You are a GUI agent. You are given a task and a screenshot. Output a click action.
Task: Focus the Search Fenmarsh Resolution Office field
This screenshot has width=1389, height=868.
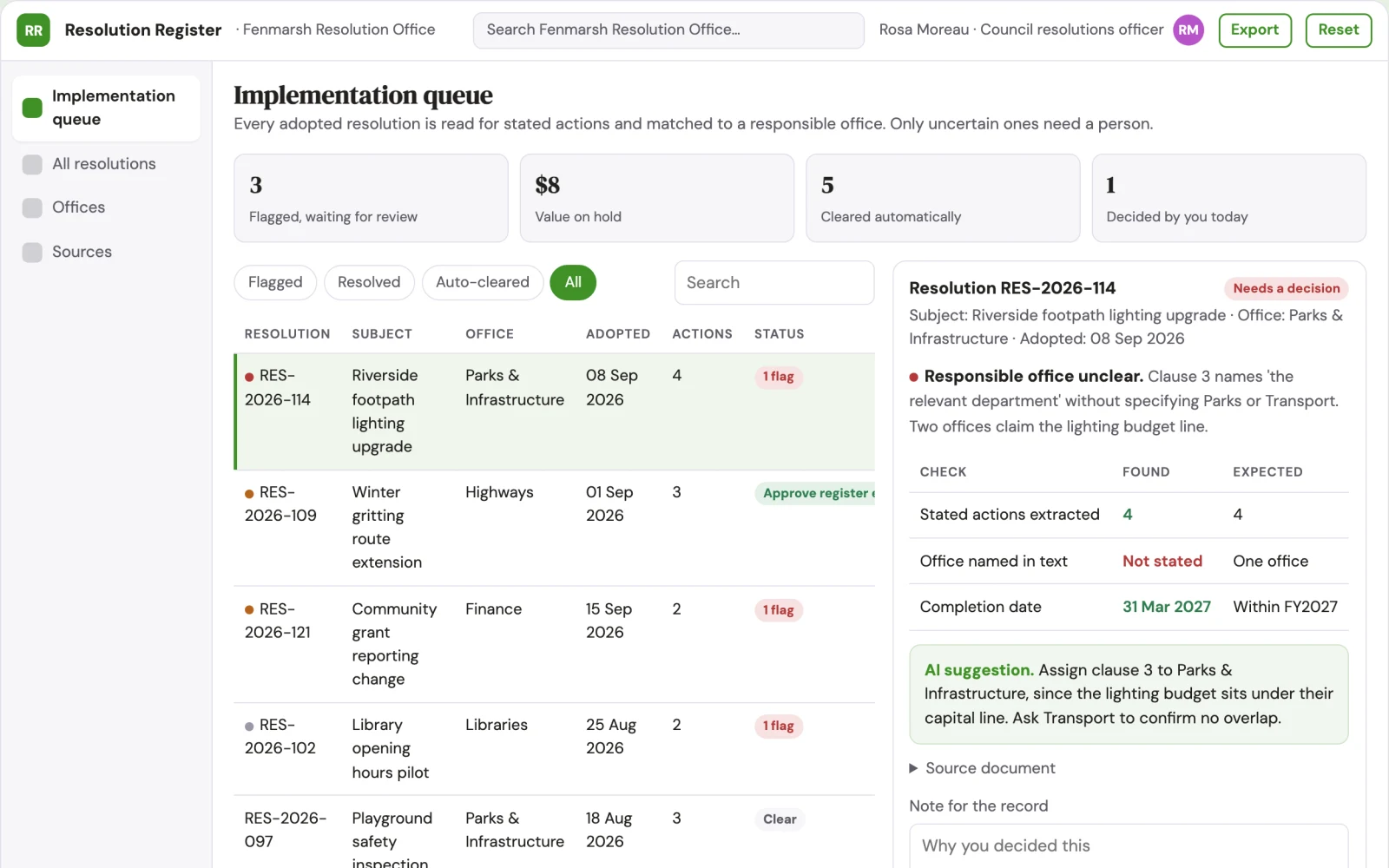pyautogui.click(x=668, y=30)
